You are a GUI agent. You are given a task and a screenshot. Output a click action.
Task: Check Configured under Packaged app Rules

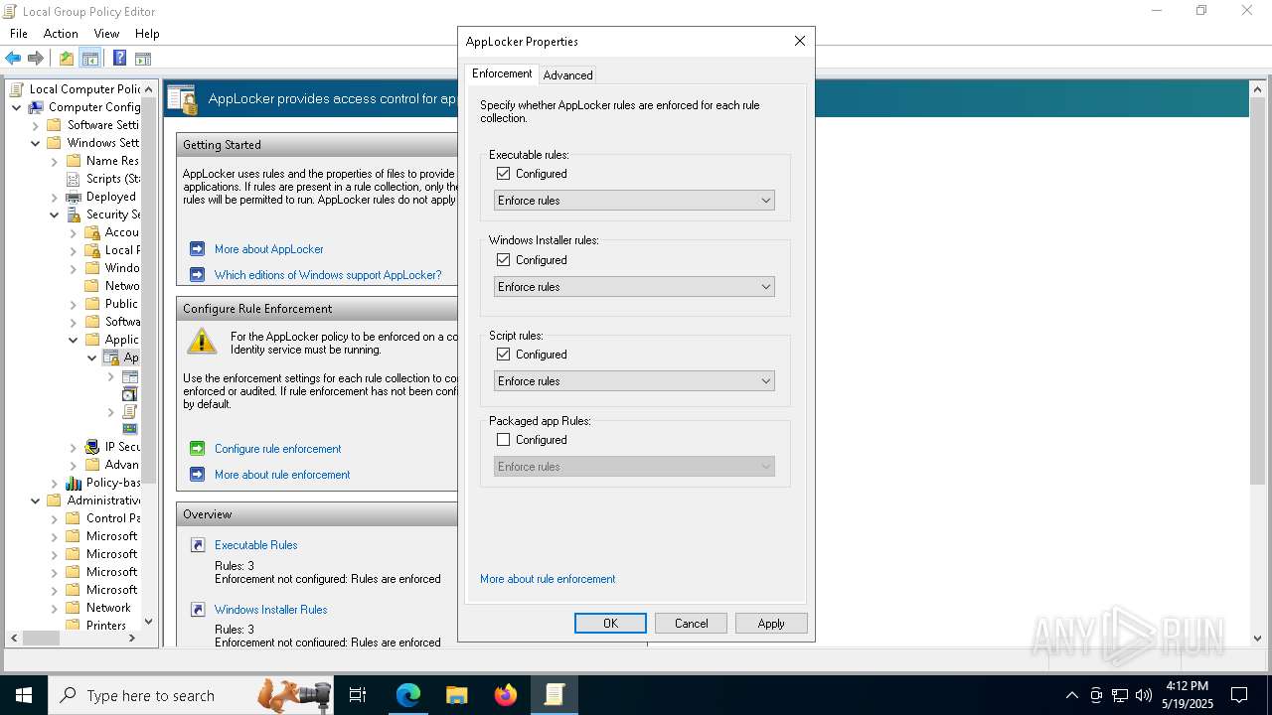coord(503,440)
